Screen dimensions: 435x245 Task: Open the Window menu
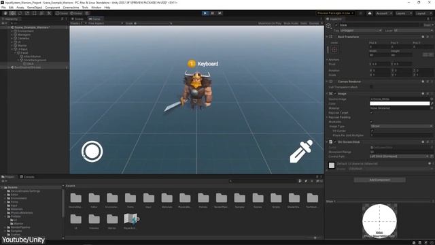97,7
